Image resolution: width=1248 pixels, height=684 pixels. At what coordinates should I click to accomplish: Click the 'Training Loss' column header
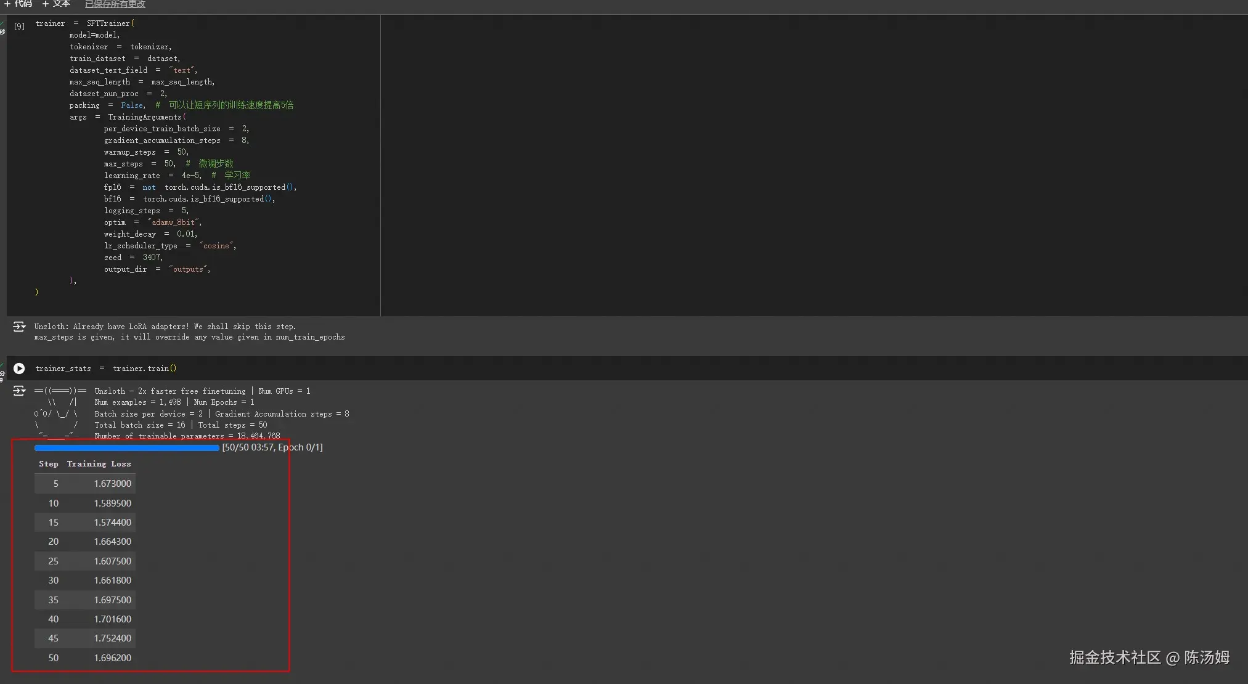[99, 464]
